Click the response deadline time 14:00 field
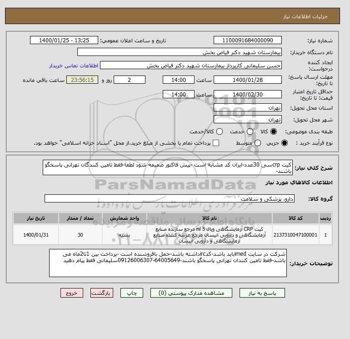This screenshot has width=350, height=339. tap(179, 80)
